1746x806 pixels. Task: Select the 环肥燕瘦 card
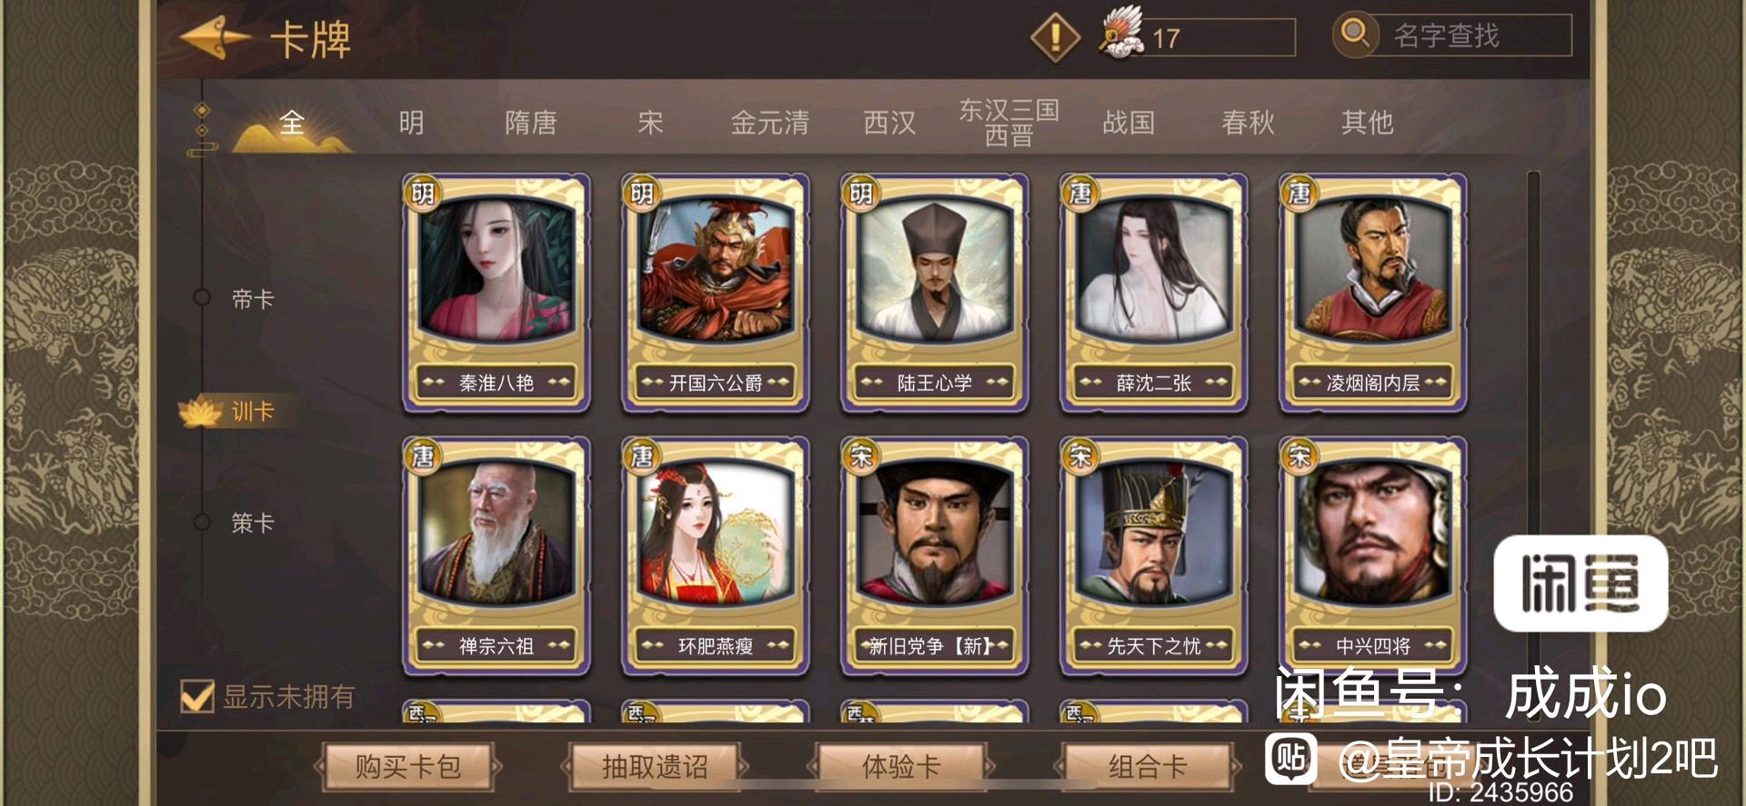[x=716, y=556]
